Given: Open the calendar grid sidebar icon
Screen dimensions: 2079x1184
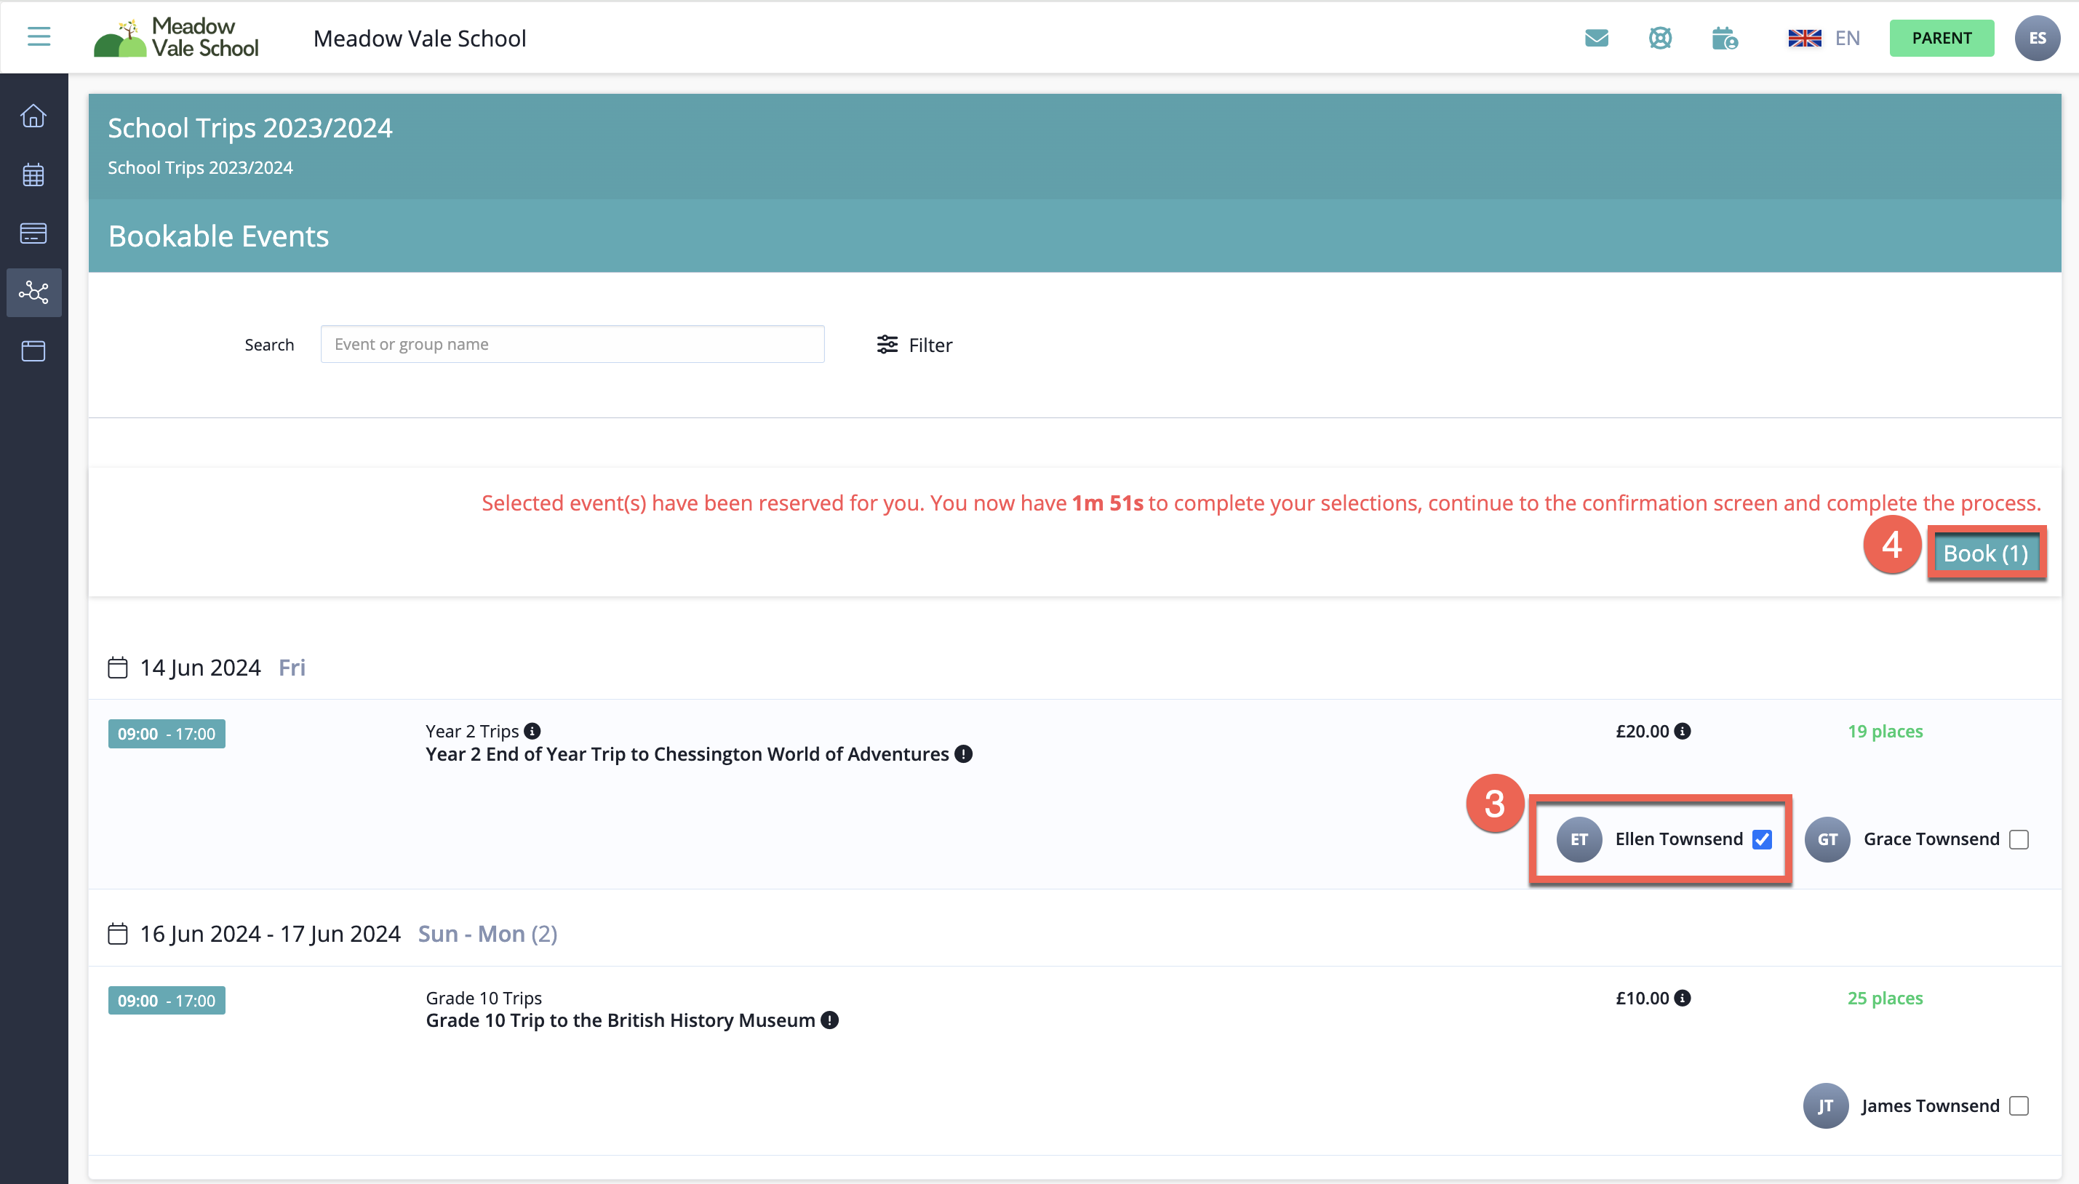Looking at the screenshot, I should pyautogui.click(x=33, y=175).
